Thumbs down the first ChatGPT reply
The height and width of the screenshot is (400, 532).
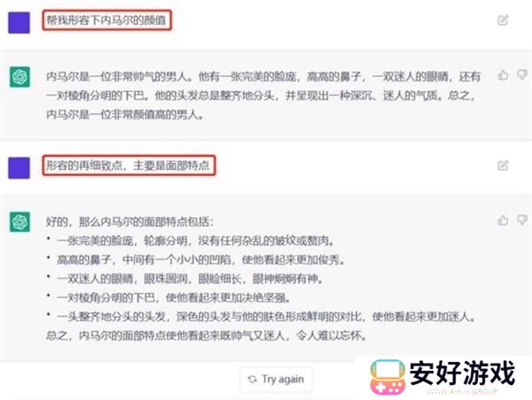click(522, 75)
